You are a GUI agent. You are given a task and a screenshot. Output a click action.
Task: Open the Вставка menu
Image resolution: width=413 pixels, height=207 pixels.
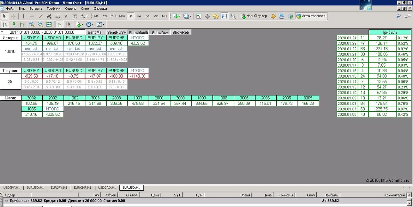(x=36, y=8)
